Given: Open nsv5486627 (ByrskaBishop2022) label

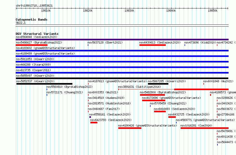Looking at the screenshot, I should pos(39,42).
